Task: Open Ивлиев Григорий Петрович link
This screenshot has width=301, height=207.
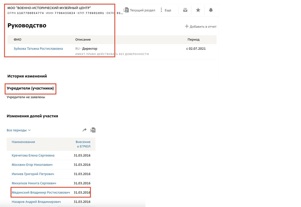Action: 33,174
